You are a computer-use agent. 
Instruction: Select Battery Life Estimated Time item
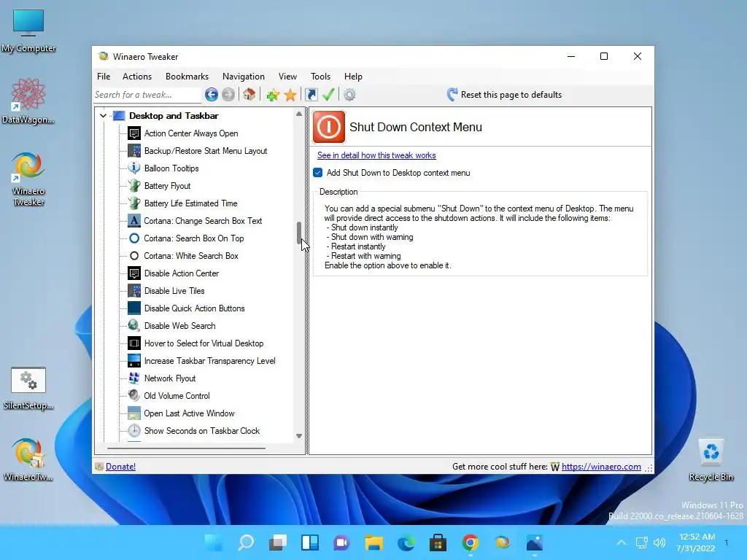(x=190, y=203)
